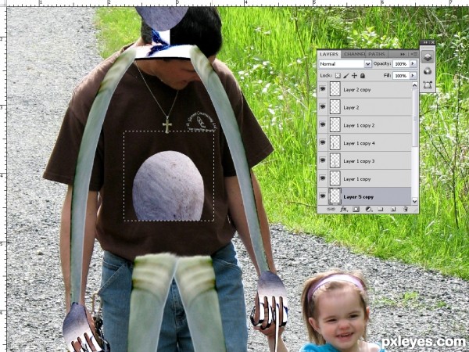Add a layer mask

[x=356, y=209]
